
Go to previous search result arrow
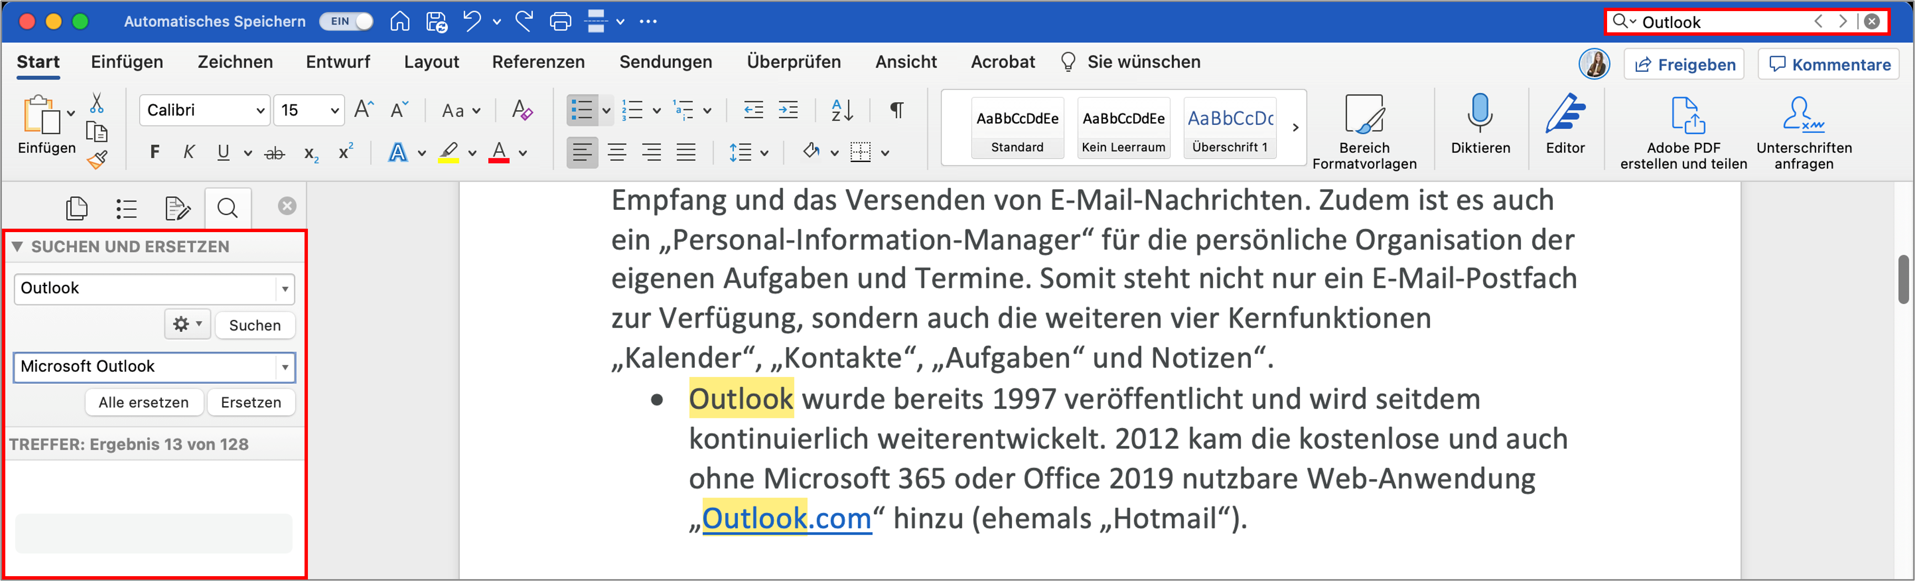1818,22
